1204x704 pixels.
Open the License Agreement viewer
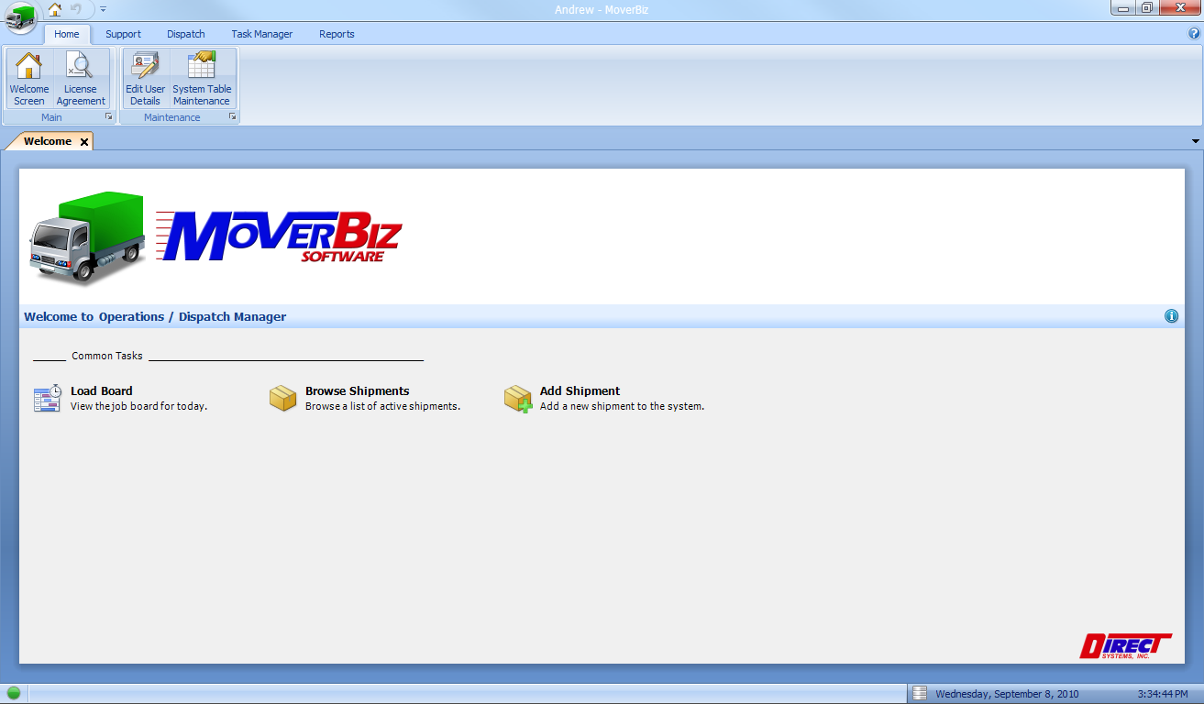pos(81,78)
